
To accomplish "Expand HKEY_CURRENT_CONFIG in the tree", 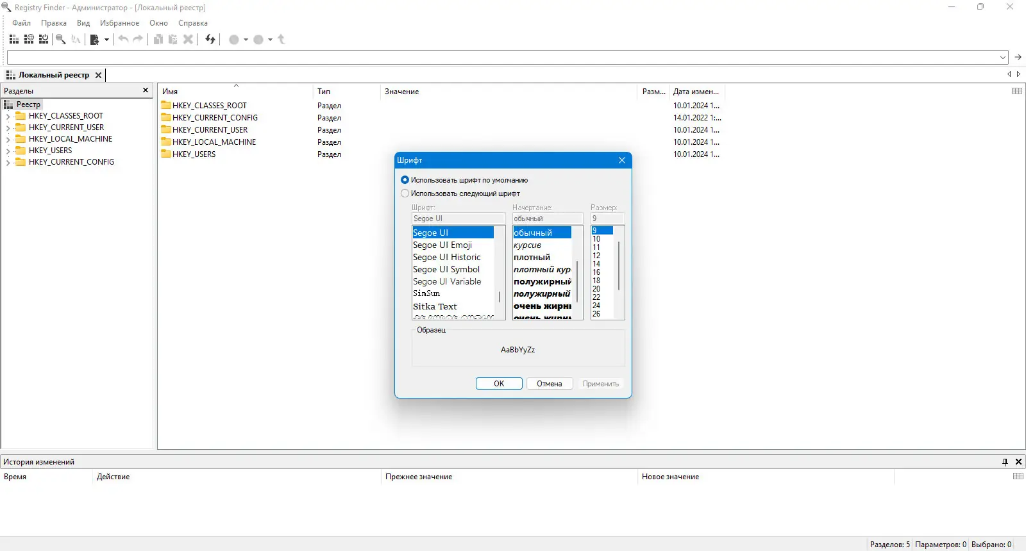I will pyautogui.click(x=8, y=163).
